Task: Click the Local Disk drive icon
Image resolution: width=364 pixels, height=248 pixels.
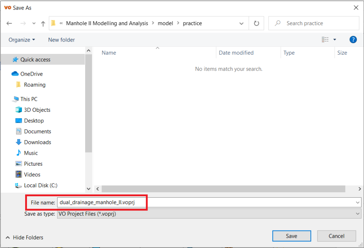Action: 18,185
